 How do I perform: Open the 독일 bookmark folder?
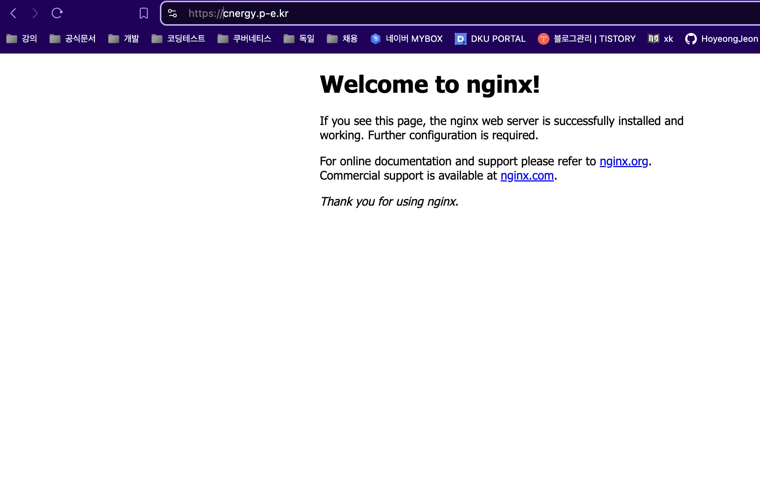point(299,39)
